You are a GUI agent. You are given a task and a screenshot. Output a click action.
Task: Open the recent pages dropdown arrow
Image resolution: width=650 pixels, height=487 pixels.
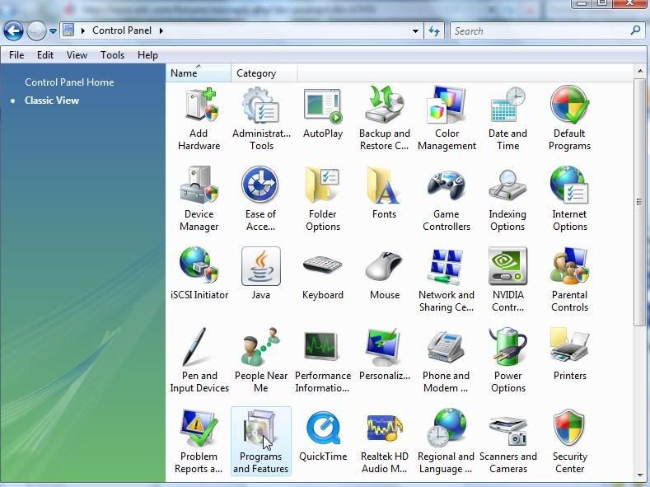tap(53, 31)
